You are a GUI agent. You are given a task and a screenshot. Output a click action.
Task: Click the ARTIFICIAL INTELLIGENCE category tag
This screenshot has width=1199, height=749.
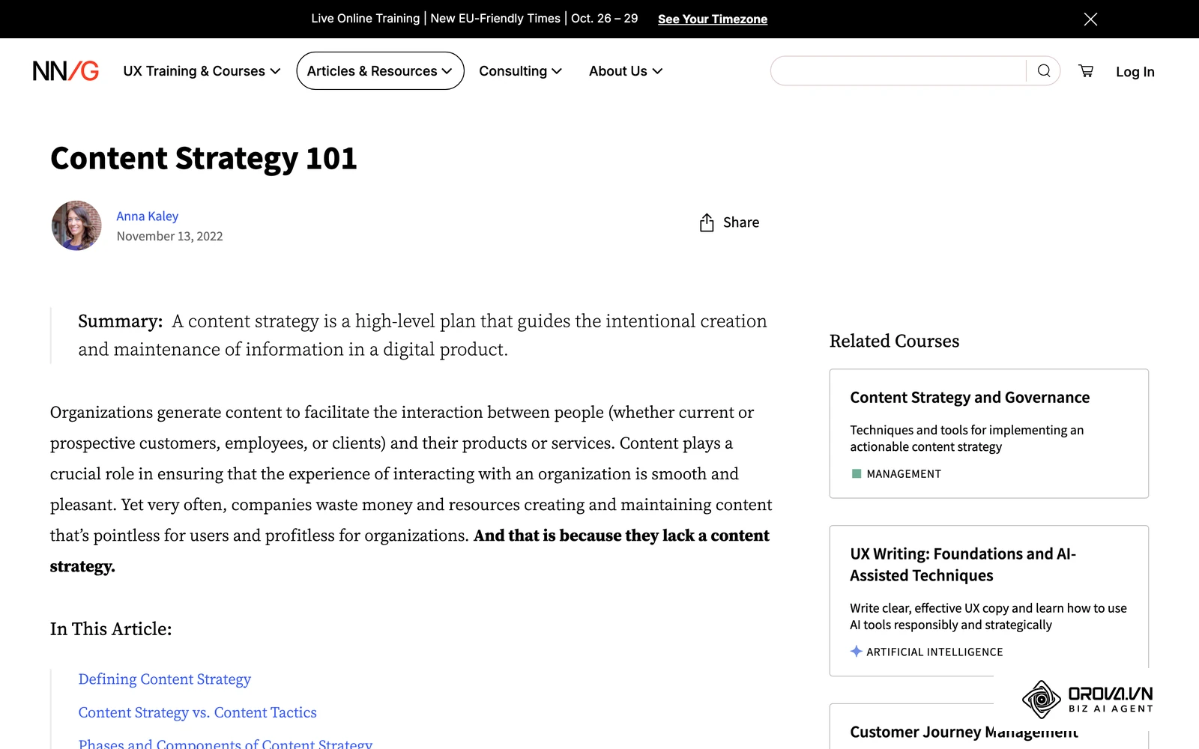click(927, 652)
